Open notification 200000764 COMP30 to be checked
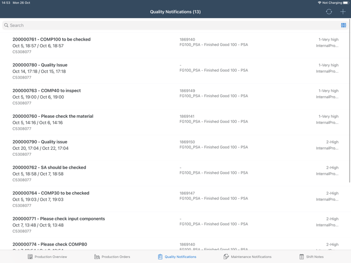Screen dimensions: 351x263 [x=175, y=199]
